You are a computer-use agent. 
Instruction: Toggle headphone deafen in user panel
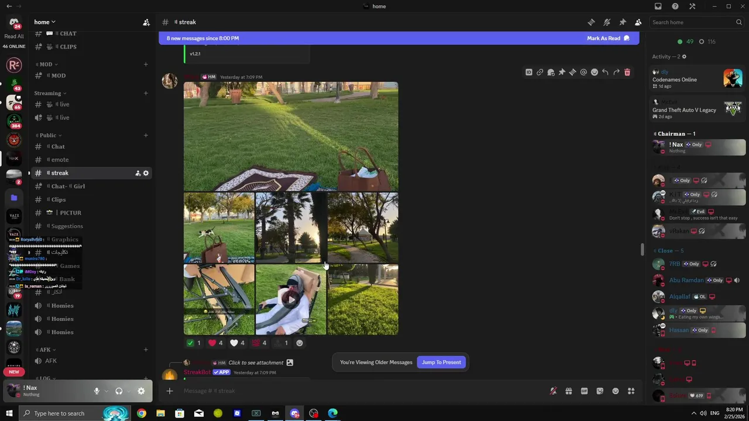pos(119,391)
